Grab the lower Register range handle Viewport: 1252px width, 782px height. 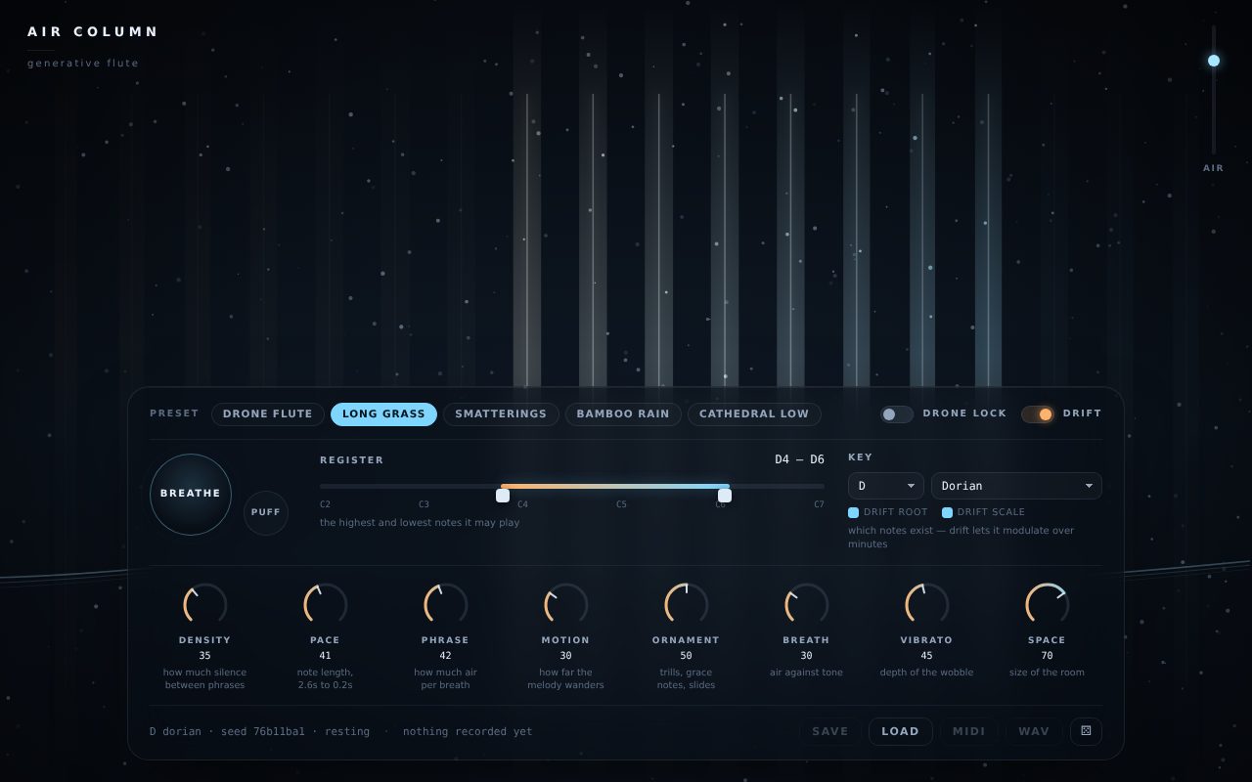tap(503, 496)
